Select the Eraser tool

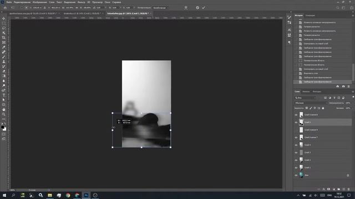pyautogui.click(x=4, y=71)
